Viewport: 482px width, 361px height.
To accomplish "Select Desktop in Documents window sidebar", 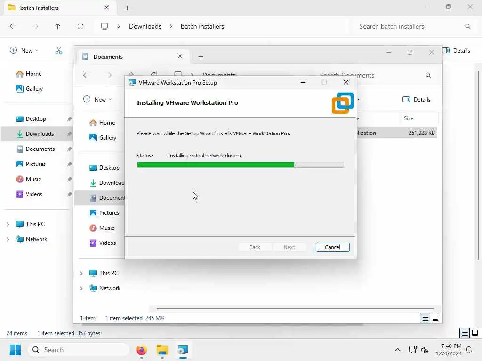I will (109, 168).
